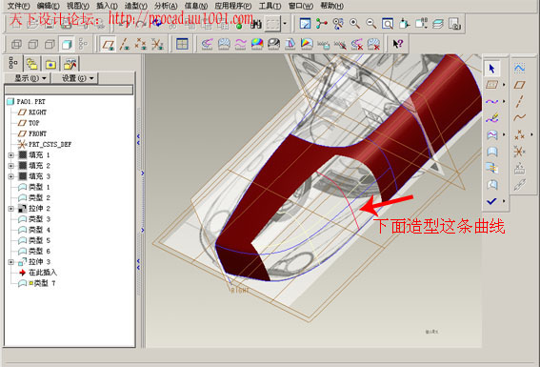The width and height of the screenshot is (540, 367).
Task: Open the 分析(A) menu
Action: coord(166,6)
